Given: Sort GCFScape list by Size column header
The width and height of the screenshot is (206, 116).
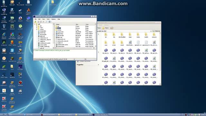Looking at the screenshot, I should 80,24.
